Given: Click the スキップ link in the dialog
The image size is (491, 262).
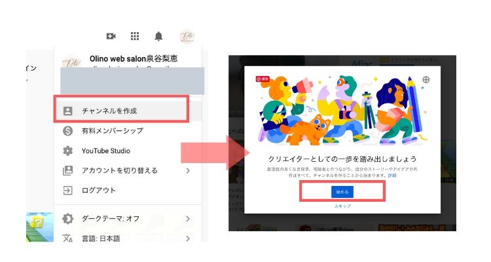Looking at the screenshot, I should coord(342,206).
